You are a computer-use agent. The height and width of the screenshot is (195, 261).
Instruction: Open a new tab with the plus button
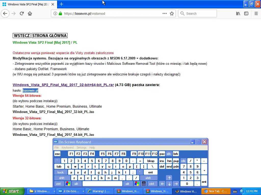61,4
